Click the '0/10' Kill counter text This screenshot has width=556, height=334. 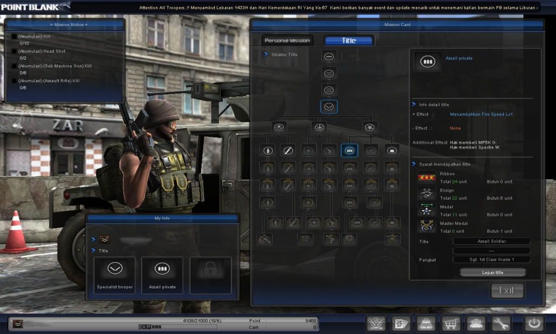(24, 44)
